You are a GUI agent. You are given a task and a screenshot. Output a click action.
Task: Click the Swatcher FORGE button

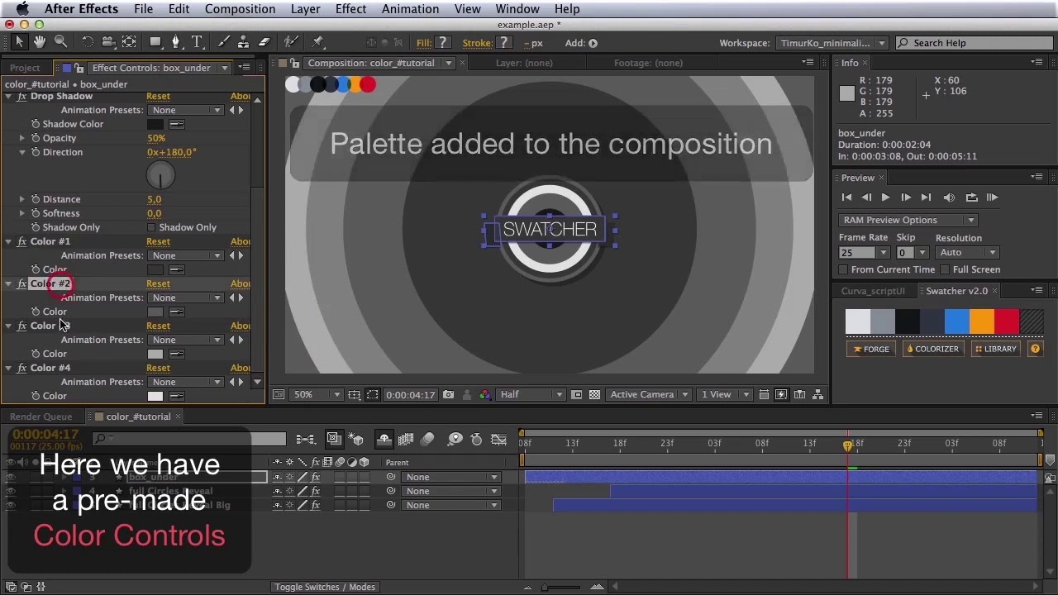pyautogui.click(x=871, y=349)
